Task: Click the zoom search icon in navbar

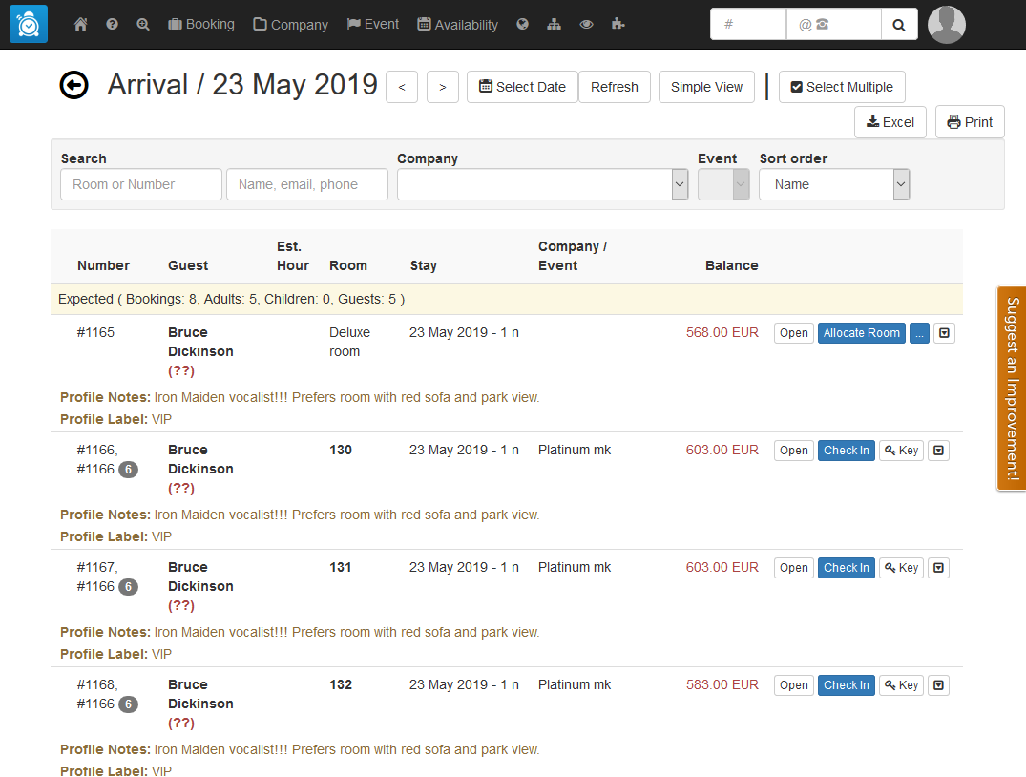Action: click(x=143, y=25)
